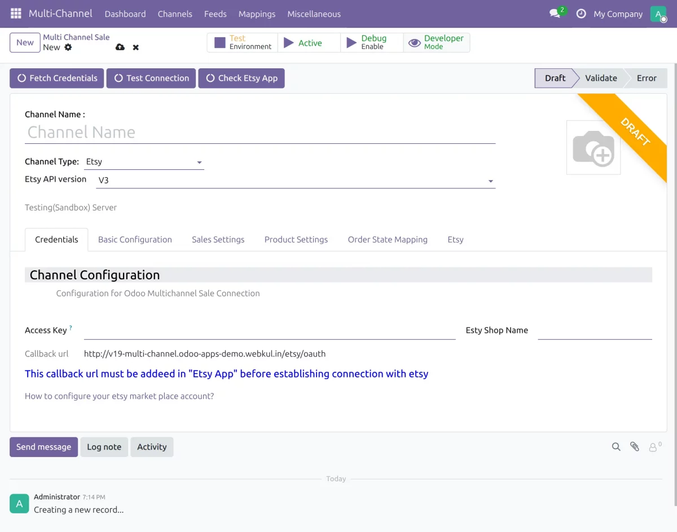
Task: Switch to the Order State Mapping tab
Action: pyautogui.click(x=388, y=239)
